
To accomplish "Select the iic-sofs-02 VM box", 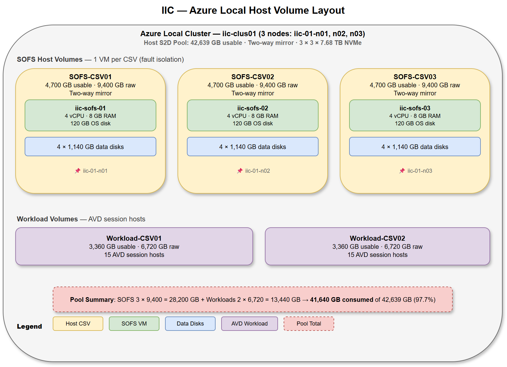I will 252,115.
